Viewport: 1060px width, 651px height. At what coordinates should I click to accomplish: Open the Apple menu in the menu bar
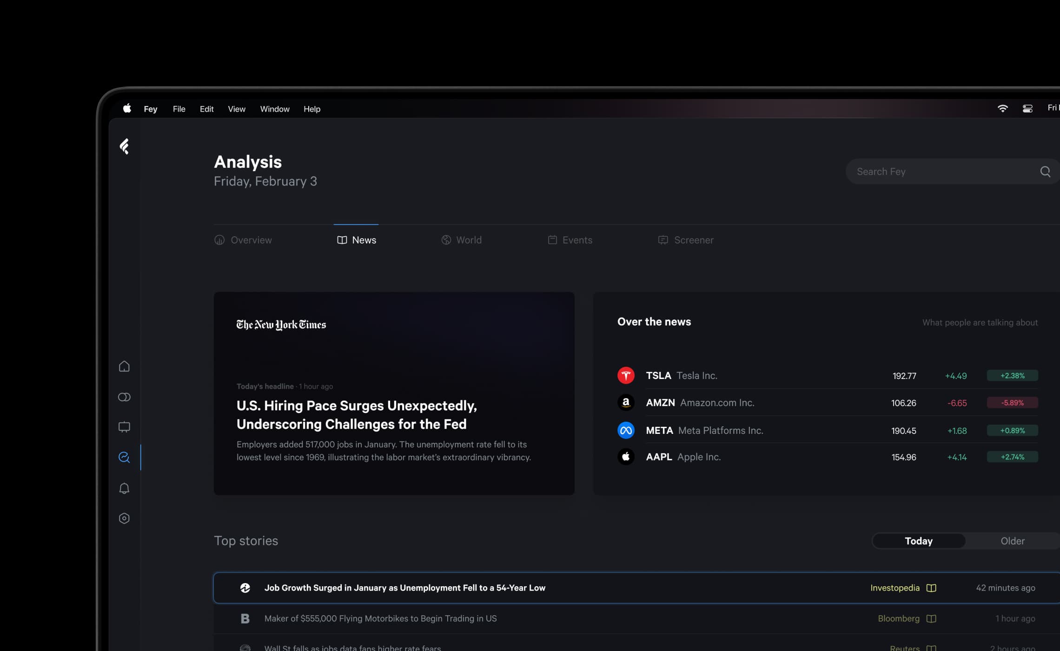point(127,108)
